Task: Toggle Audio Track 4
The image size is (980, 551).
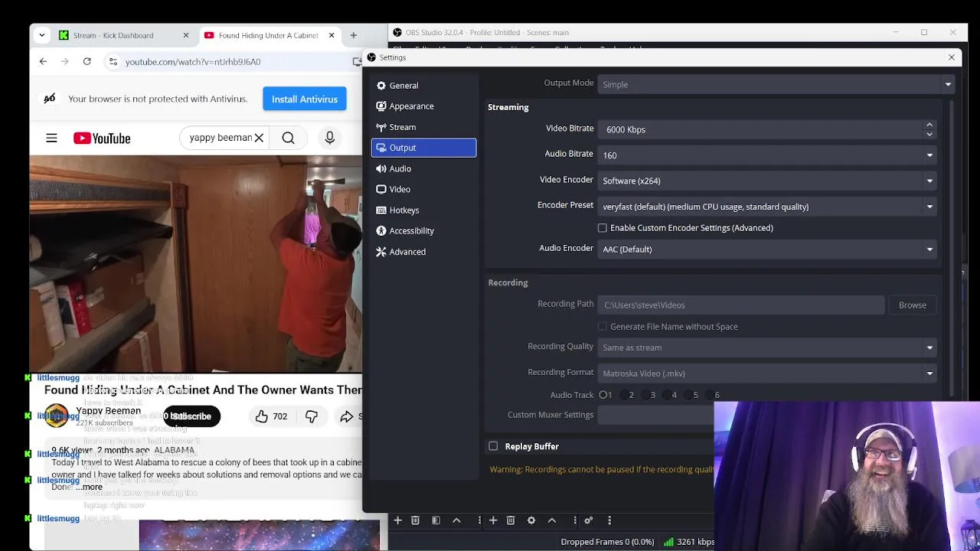Action: [667, 395]
